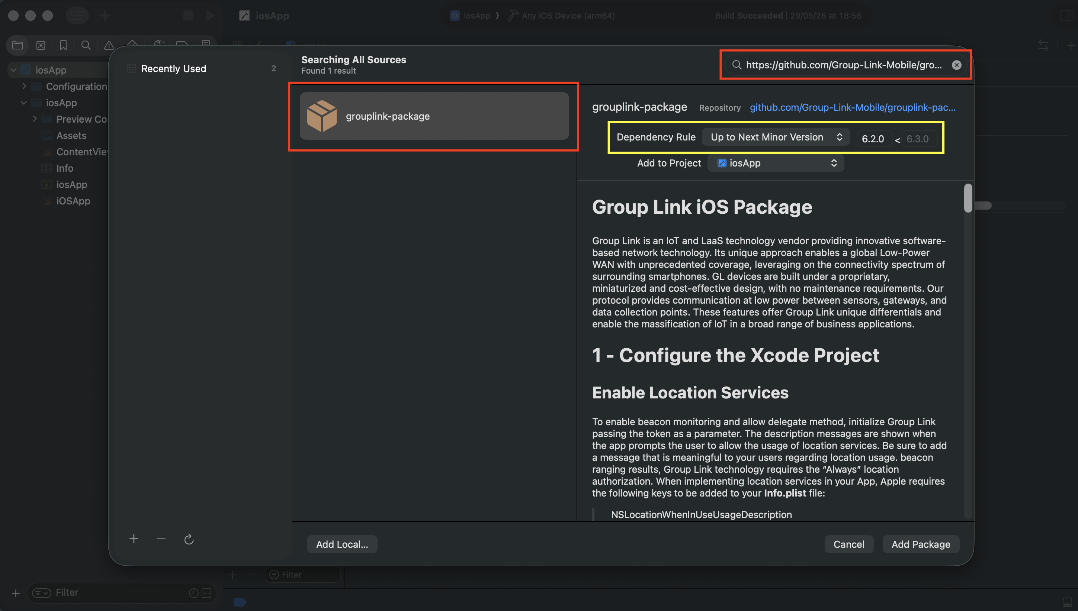Expand the Configuration folder
Image resolution: width=1078 pixels, height=611 pixels.
pos(24,86)
